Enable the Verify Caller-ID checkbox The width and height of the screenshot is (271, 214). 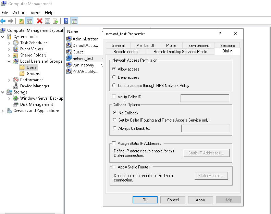(x=114, y=97)
